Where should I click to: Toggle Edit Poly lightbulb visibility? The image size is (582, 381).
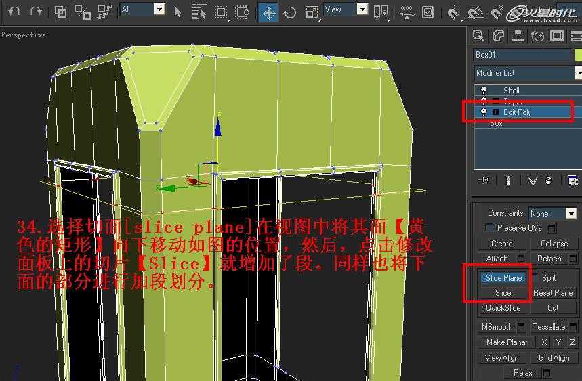click(x=483, y=112)
